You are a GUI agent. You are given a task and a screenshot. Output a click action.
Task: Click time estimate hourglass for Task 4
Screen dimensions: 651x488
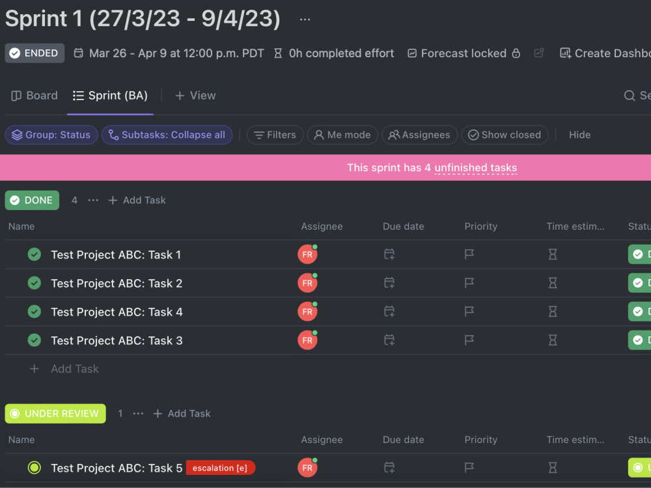[553, 312]
